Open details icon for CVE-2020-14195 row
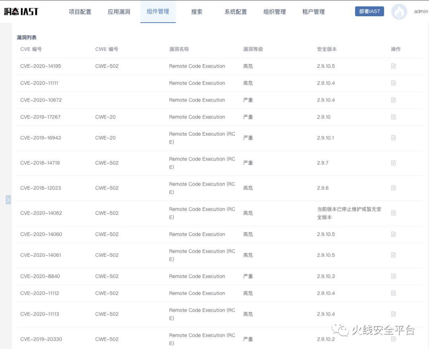This screenshot has height=349, width=429. [x=393, y=66]
